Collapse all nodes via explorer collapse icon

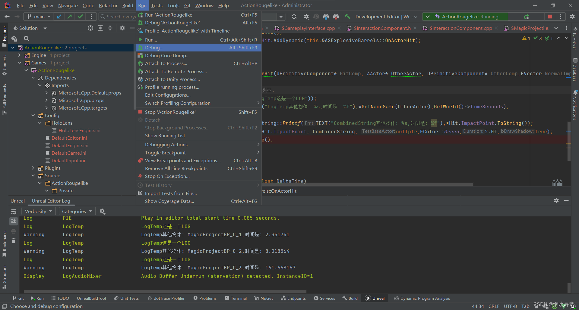tap(110, 28)
